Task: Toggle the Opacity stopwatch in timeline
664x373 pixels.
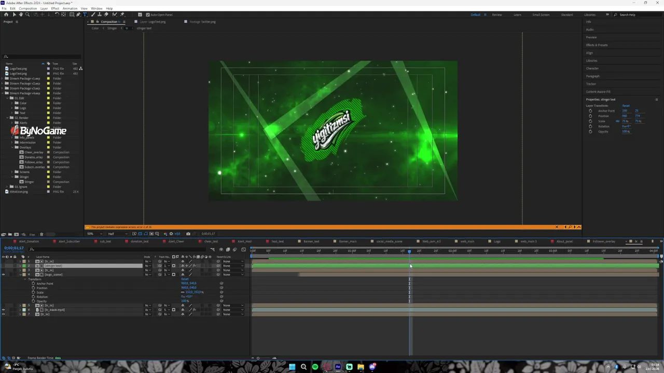Action: (x=33, y=301)
